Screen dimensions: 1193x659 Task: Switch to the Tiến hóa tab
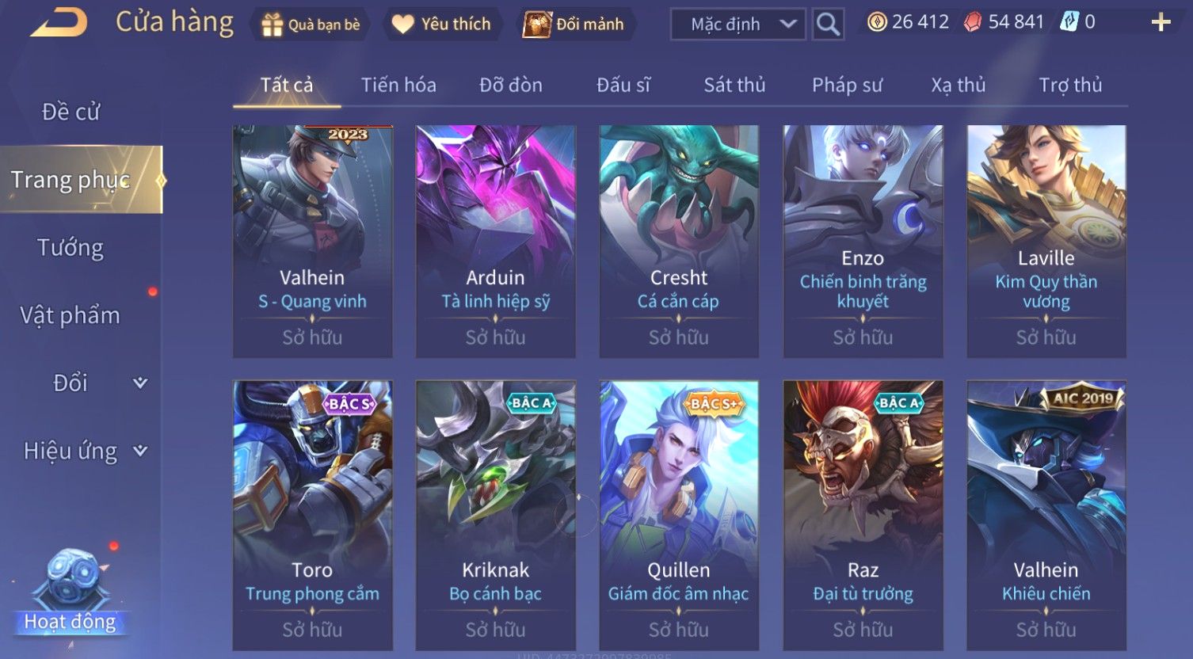[398, 85]
